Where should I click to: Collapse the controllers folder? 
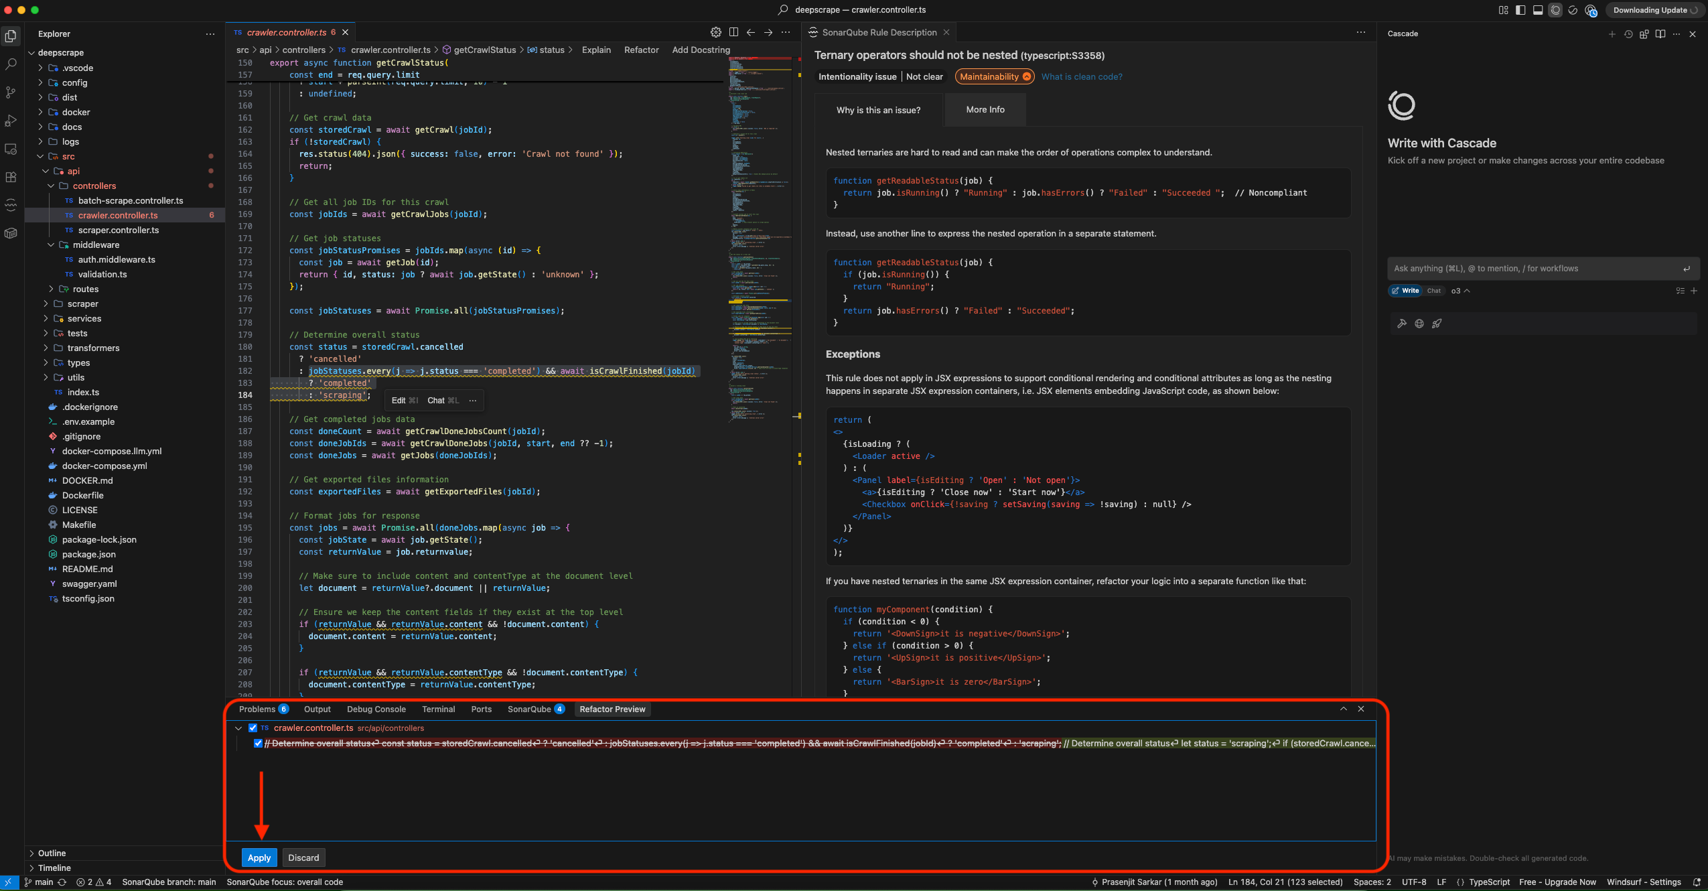pos(94,186)
